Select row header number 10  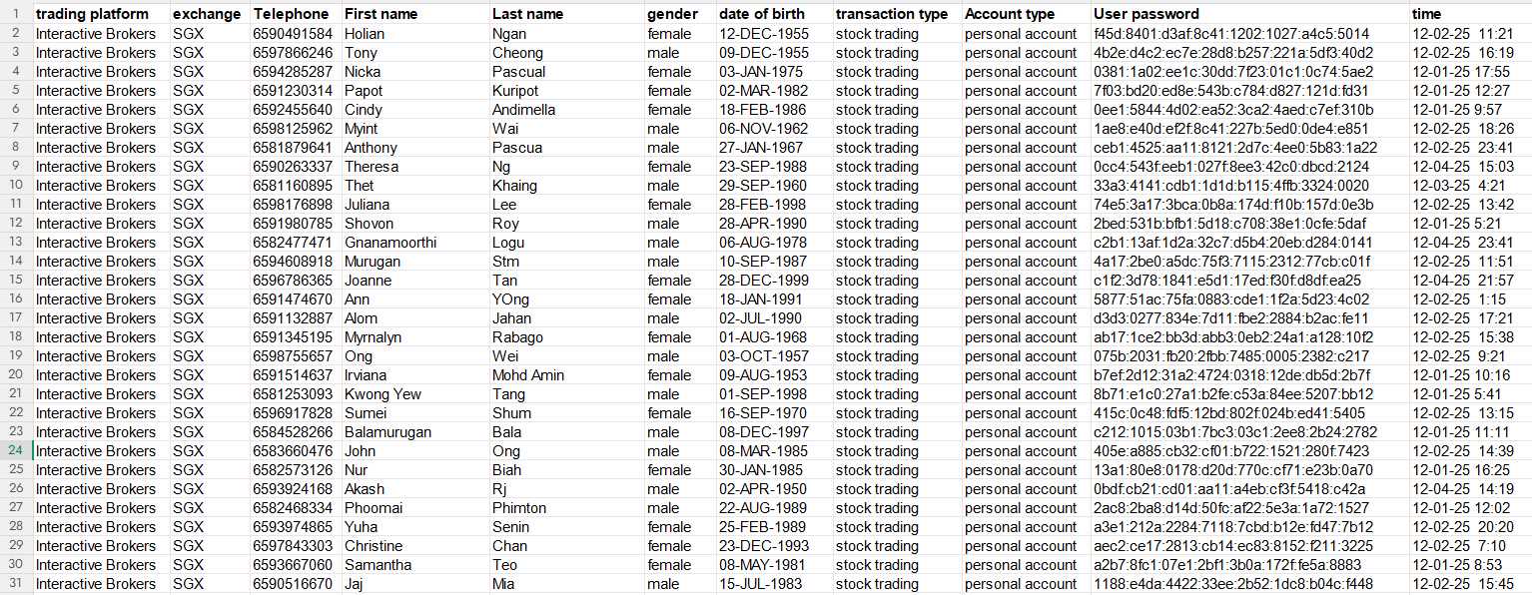click(x=16, y=186)
